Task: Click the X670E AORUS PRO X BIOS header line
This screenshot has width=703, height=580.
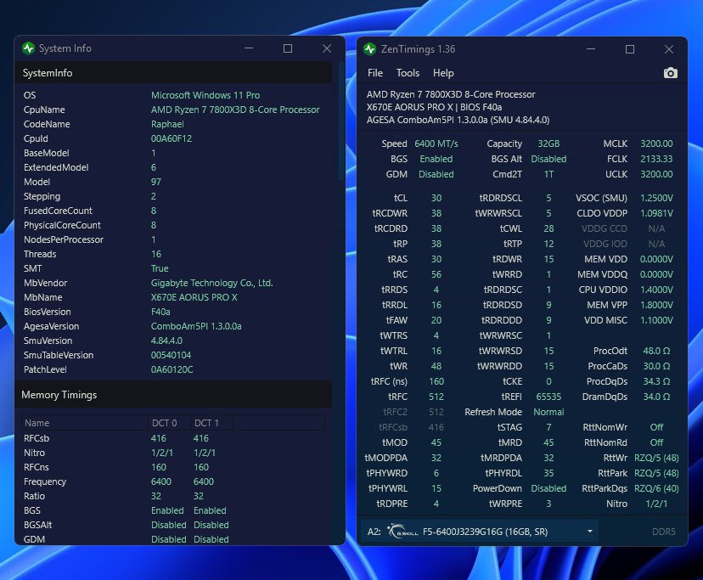Action: (434, 107)
